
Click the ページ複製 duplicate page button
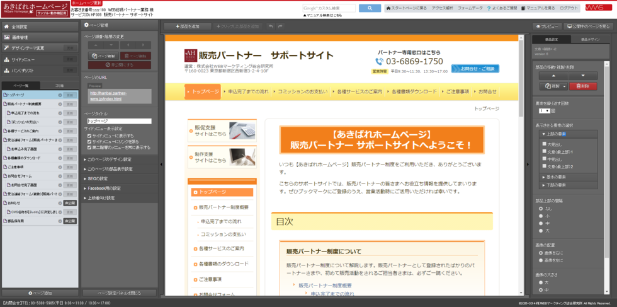(x=102, y=56)
